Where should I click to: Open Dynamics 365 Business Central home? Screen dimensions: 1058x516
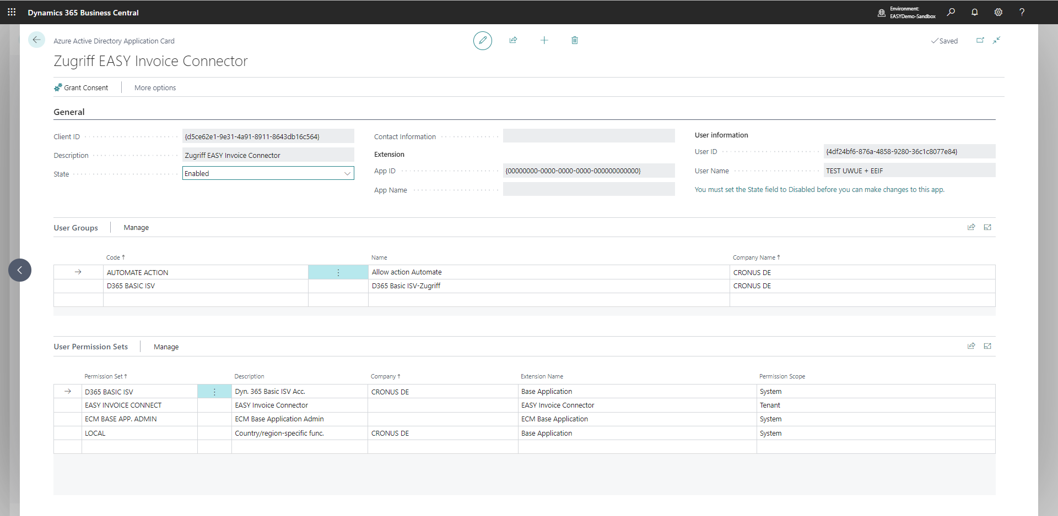[x=83, y=13]
